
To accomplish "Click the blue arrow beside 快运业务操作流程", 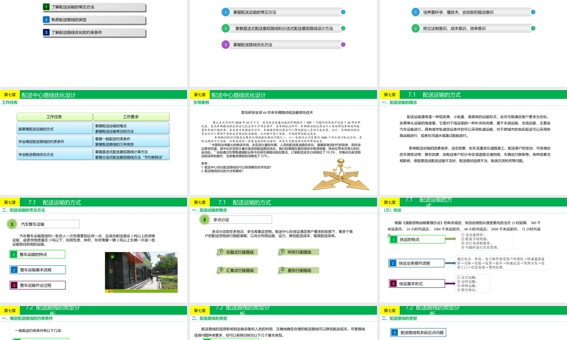I will [450, 262].
